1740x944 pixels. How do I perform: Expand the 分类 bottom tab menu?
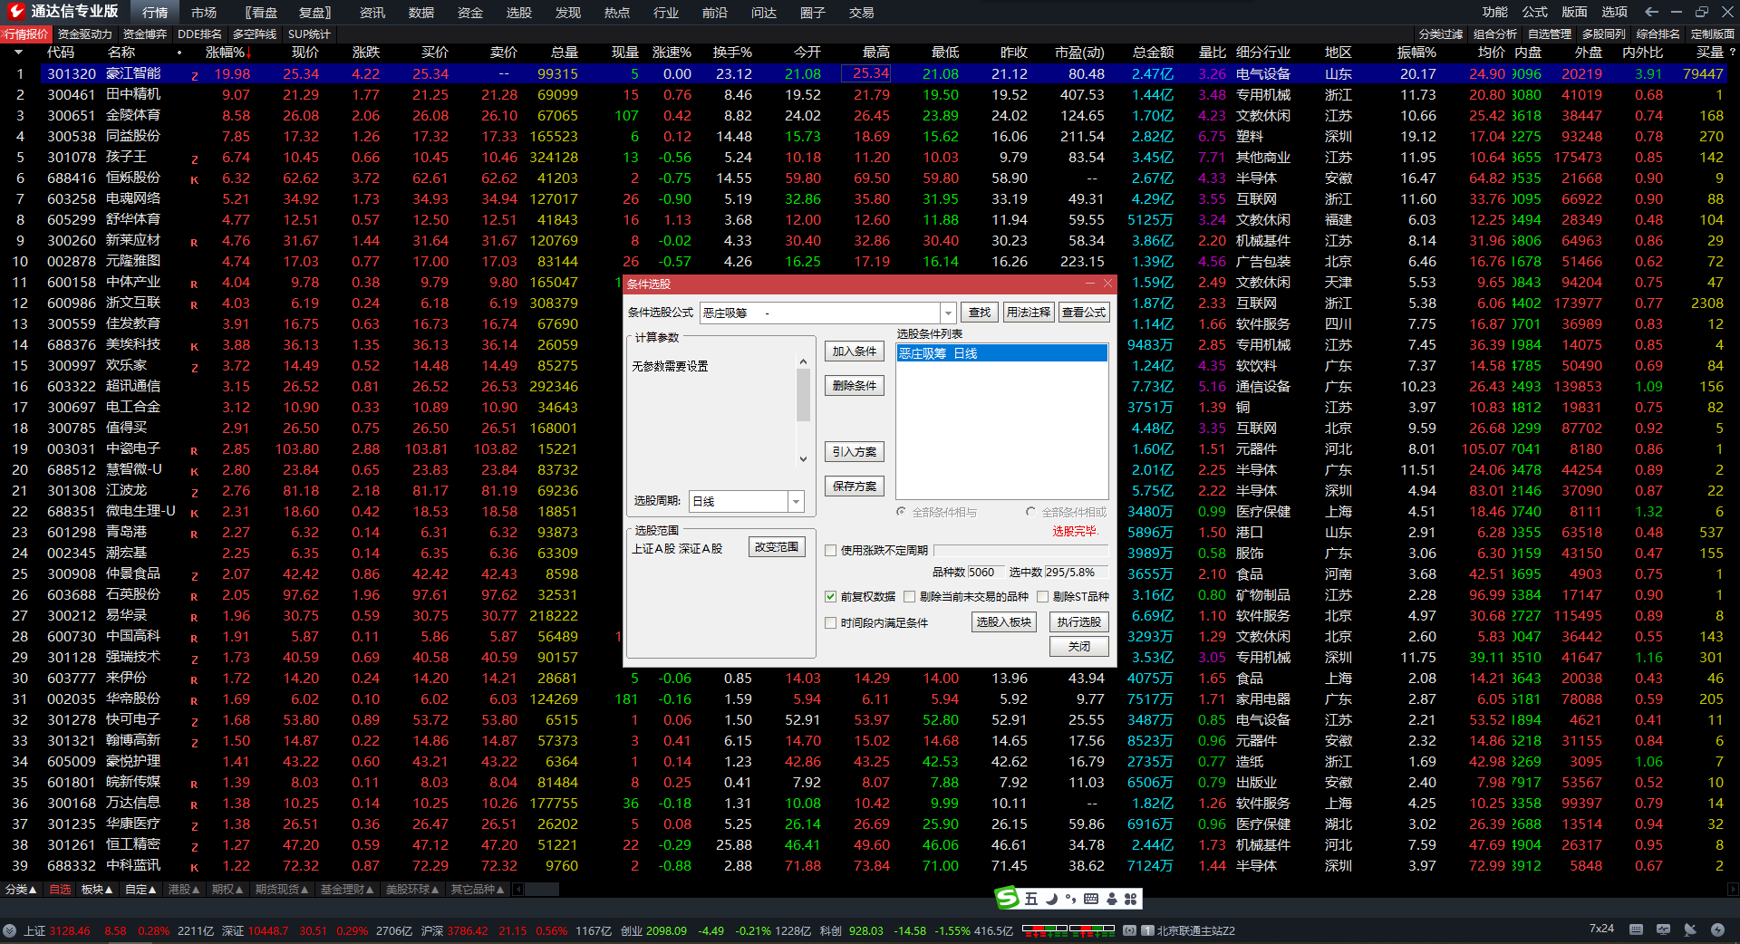point(21,890)
